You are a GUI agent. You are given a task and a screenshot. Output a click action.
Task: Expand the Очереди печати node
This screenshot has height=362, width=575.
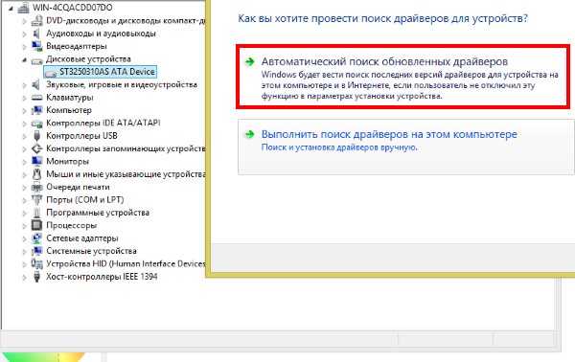coord(24,188)
